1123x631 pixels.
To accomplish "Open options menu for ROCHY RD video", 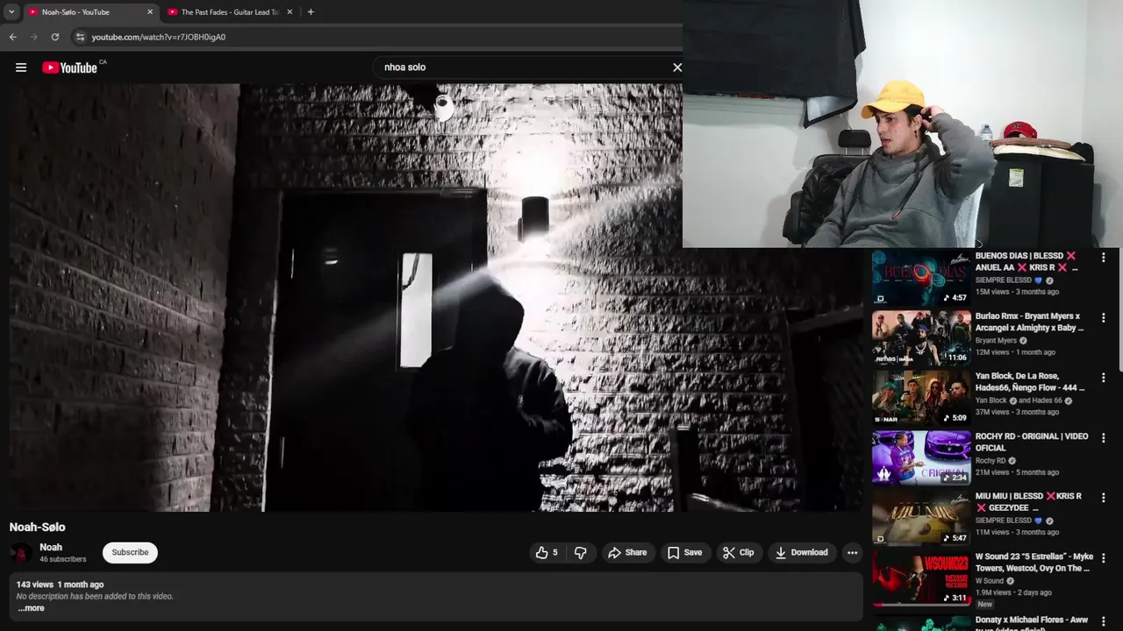I will [x=1104, y=438].
